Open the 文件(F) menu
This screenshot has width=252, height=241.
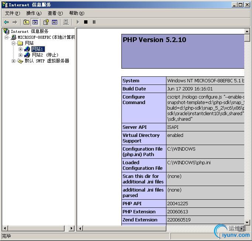pos(13,13)
